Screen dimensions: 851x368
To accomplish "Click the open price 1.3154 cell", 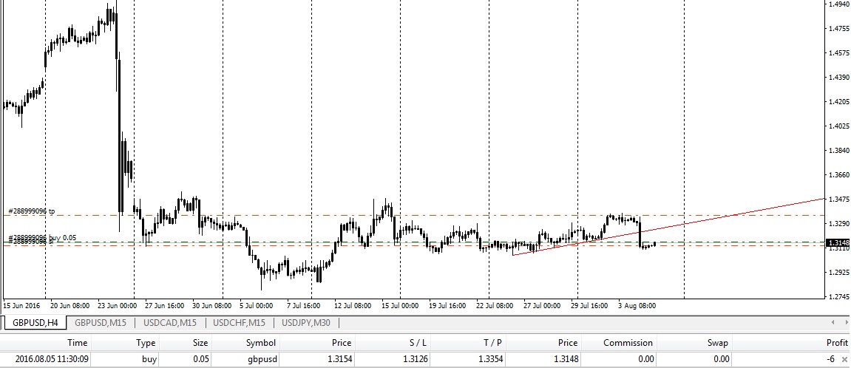I will pyautogui.click(x=339, y=359).
